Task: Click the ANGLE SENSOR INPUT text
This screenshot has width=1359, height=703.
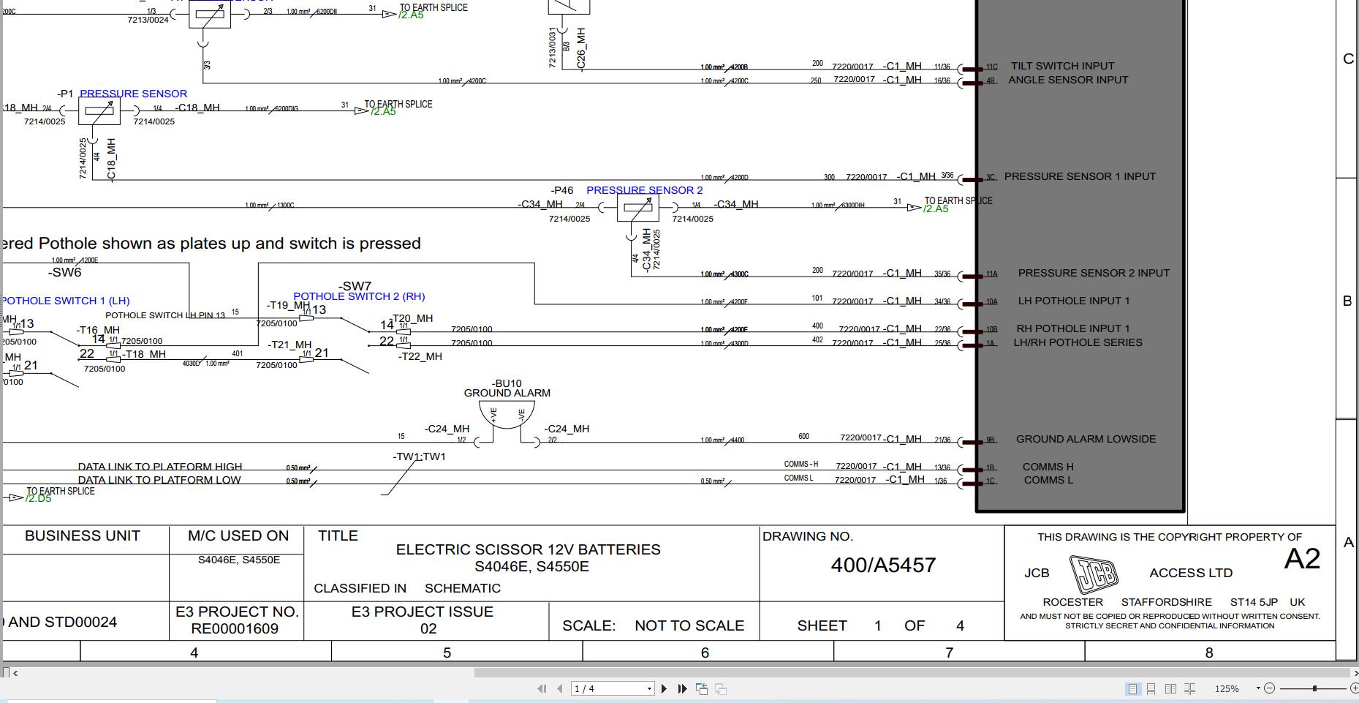Action: click(1068, 80)
